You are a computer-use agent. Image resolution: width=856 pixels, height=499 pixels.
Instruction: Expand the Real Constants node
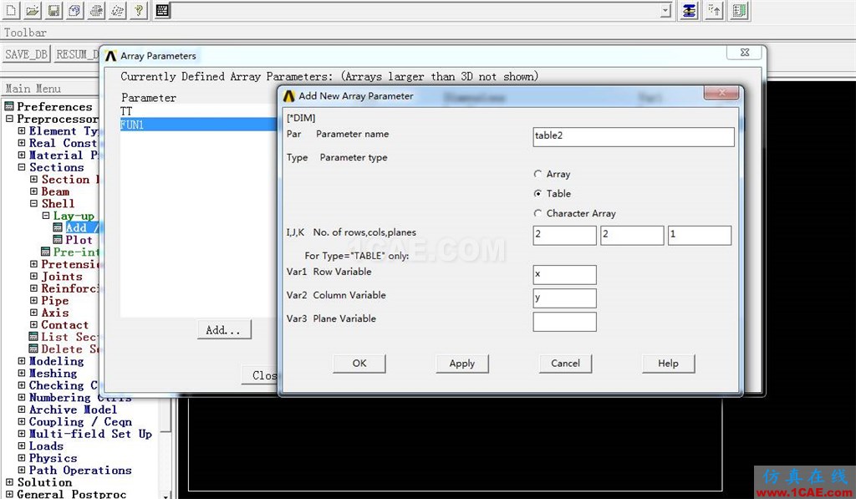21,142
